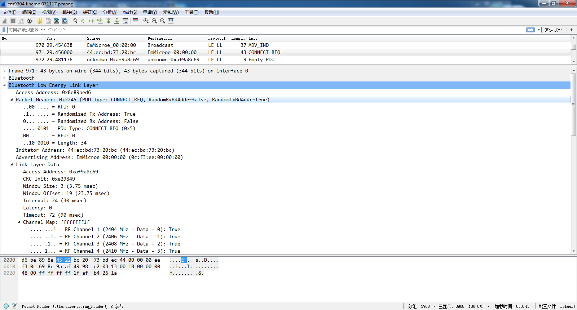577x310 pixels.
Task: Toggle auto-scroll during live capture
Action: pos(125,21)
